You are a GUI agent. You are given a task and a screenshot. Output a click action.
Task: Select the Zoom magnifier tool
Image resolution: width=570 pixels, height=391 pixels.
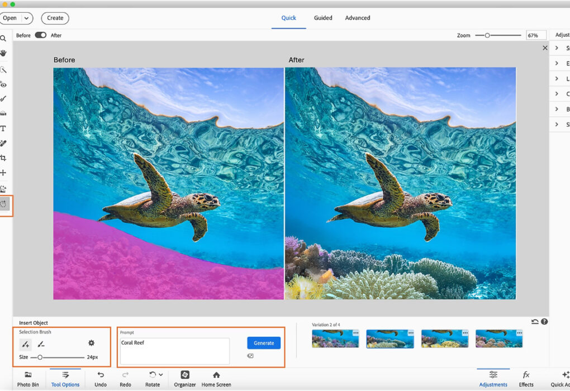point(3,38)
